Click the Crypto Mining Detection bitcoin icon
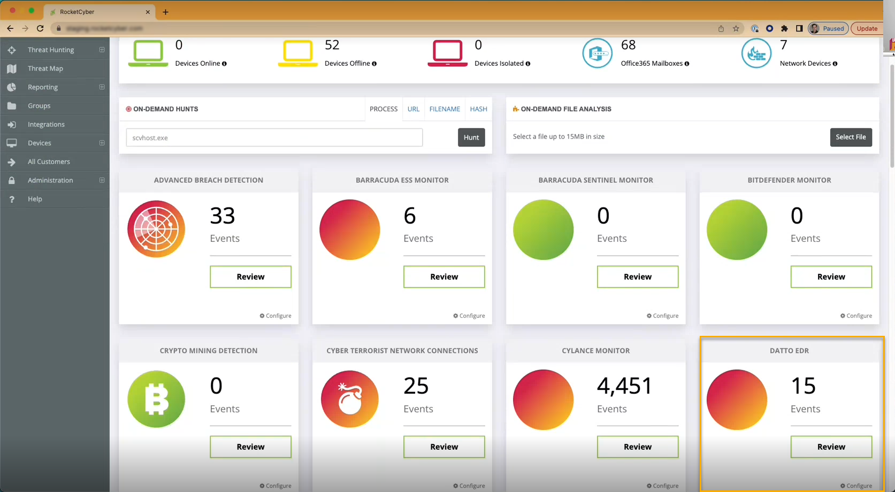The height and width of the screenshot is (492, 895). (x=156, y=399)
